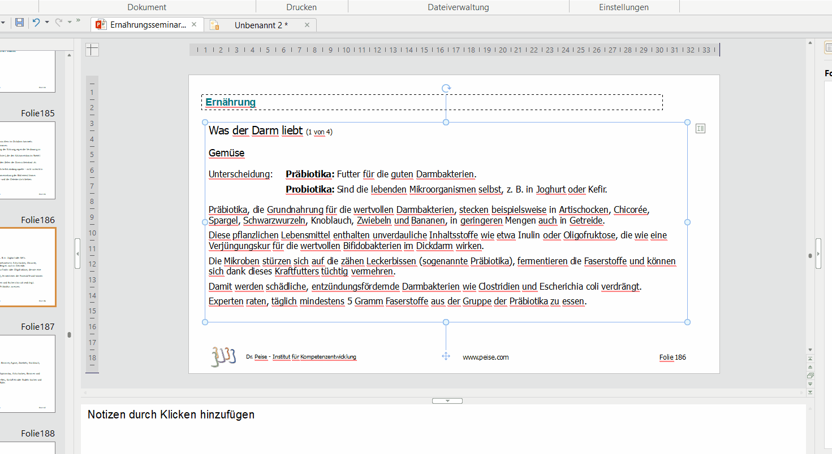The image size is (832, 454).
Task: Close the Unbenannt 2 document tab
Action: click(307, 25)
